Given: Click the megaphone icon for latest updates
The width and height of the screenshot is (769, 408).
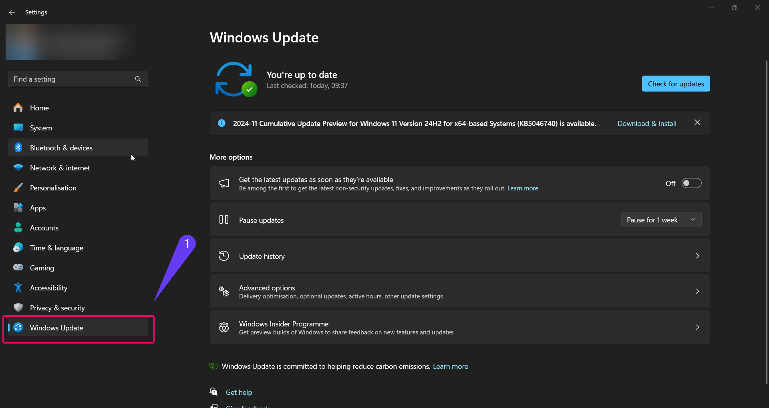Looking at the screenshot, I should (x=224, y=183).
